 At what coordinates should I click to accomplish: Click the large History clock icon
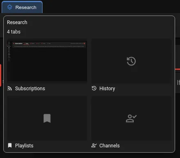(131, 61)
